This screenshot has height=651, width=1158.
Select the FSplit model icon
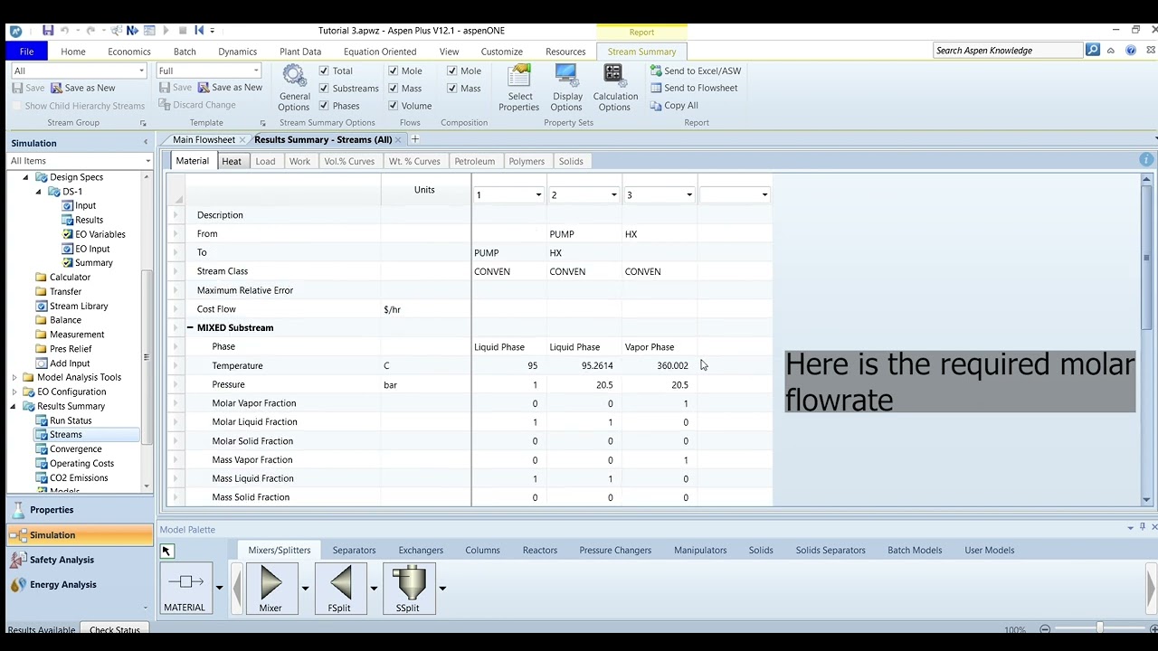pos(339,589)
